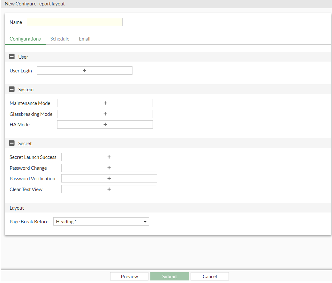Viewport: 332px width, 283px height.
Task: Collapse the User section
Action: click(12, 56)
